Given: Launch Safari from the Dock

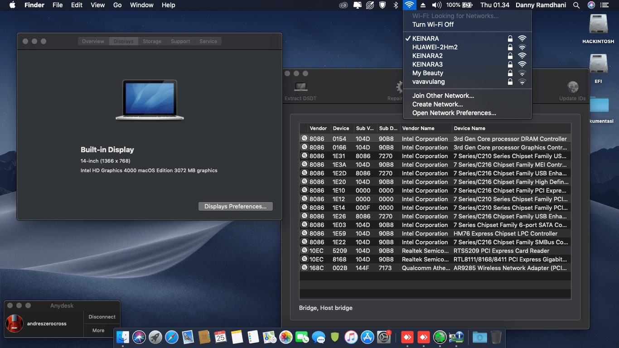Looking at the screenshot, I should 172,337.
